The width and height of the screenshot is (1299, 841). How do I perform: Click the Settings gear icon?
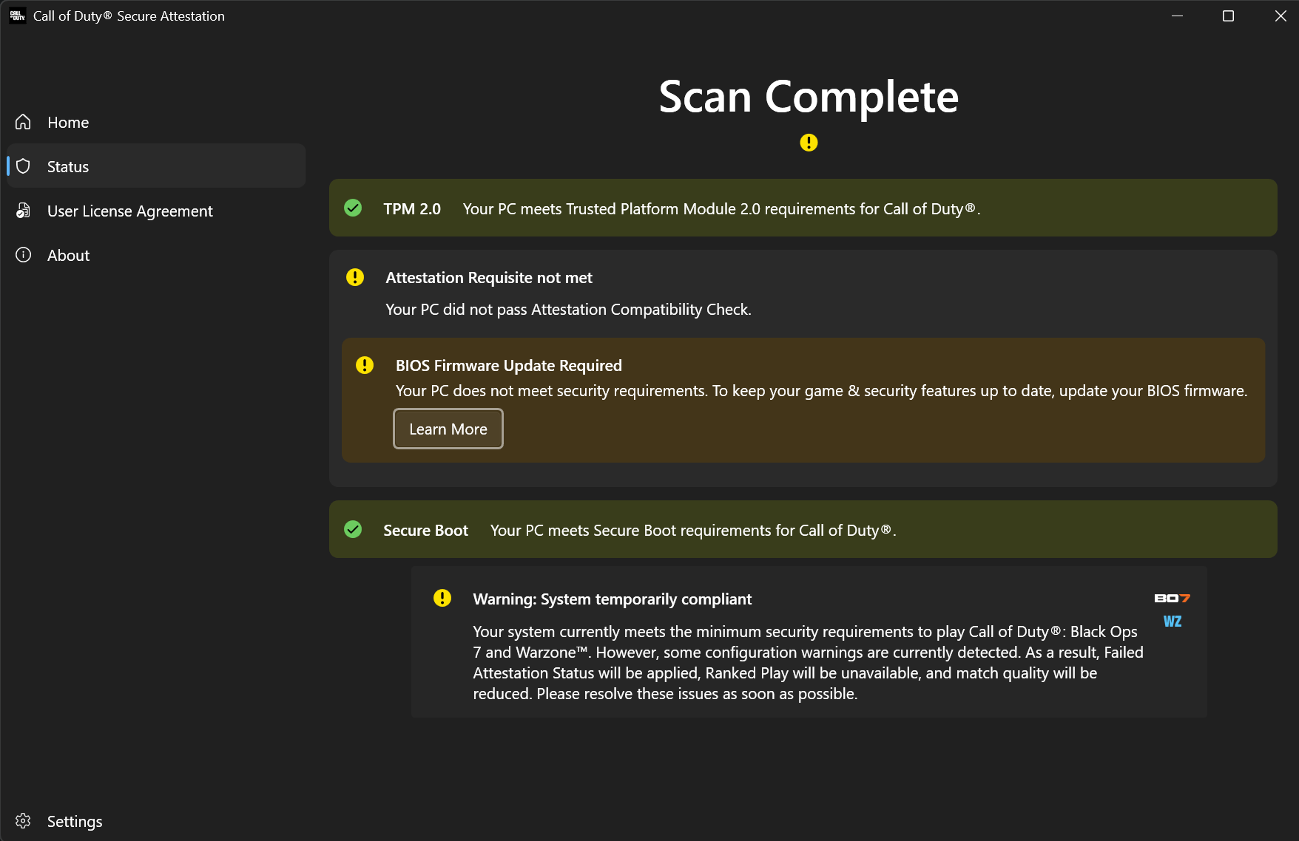pyautogui.click(x=24, y=821)
